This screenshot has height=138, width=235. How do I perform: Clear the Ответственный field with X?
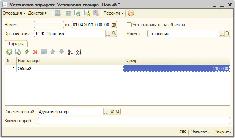pyautogui.click(x=112, y=112)
